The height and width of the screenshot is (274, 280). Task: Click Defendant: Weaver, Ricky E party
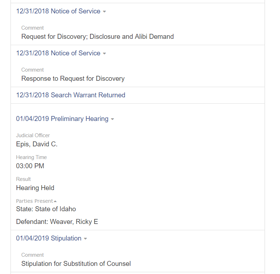[x=57, y=222]
